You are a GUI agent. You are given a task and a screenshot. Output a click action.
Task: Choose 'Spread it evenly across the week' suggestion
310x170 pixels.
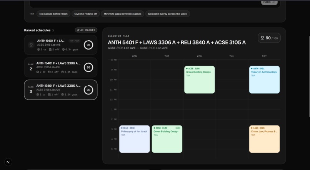coord(167,14)
